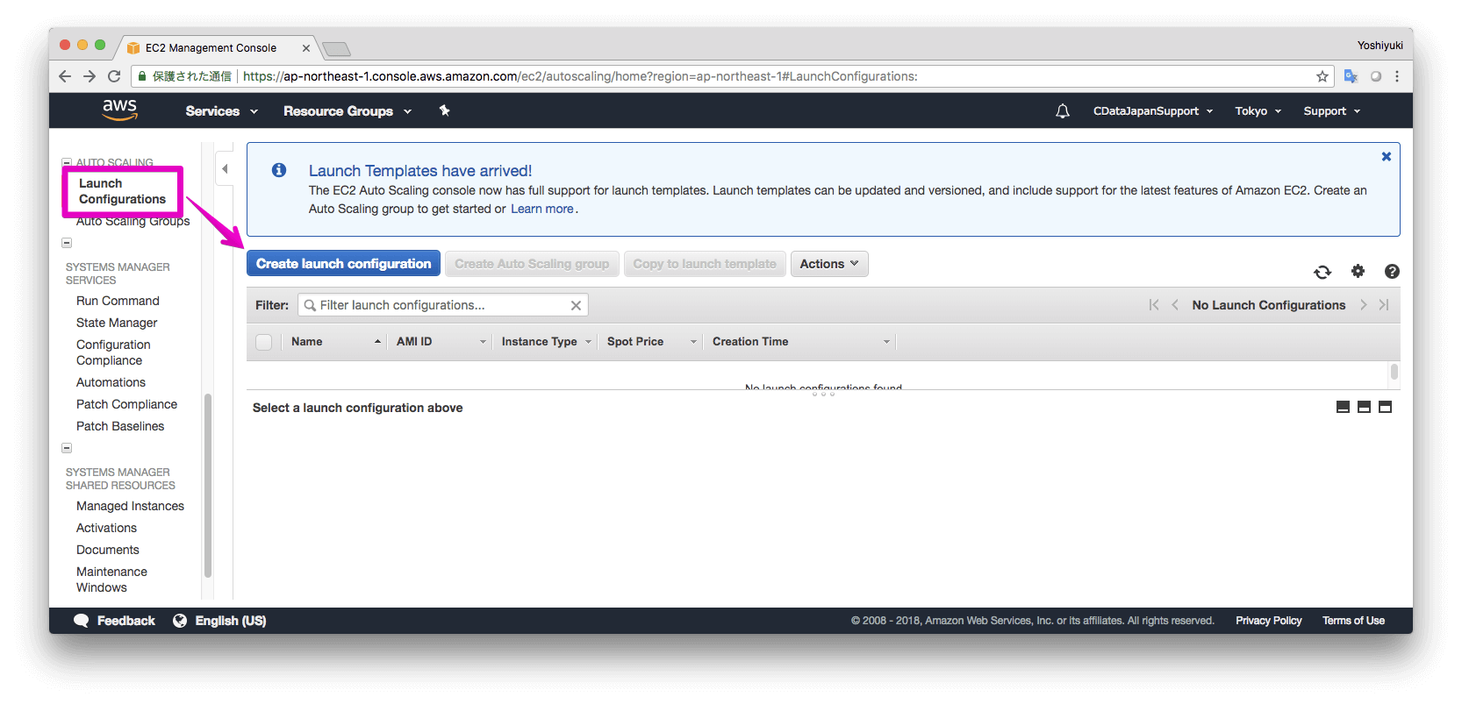Click Create launch configuration button
Screen dimensions: 1462x704
343,264
